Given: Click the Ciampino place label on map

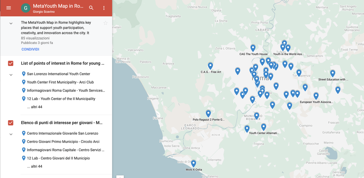Looking at the screenshot, I should coord(305,126).
